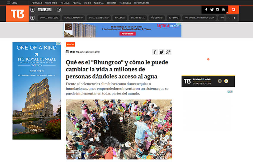Click the calendar icon beside the date
This screenshot has height=164, width=253.
[67, 52]
